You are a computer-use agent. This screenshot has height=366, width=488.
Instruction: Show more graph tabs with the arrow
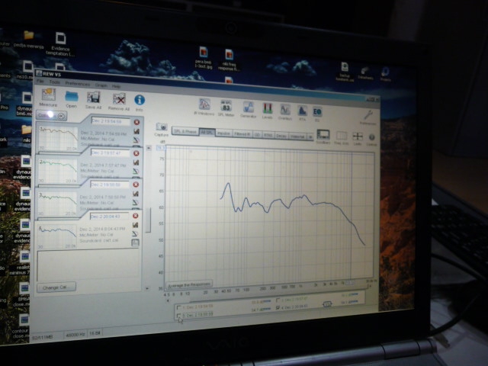pyautogui.click(x=310, y=137)
